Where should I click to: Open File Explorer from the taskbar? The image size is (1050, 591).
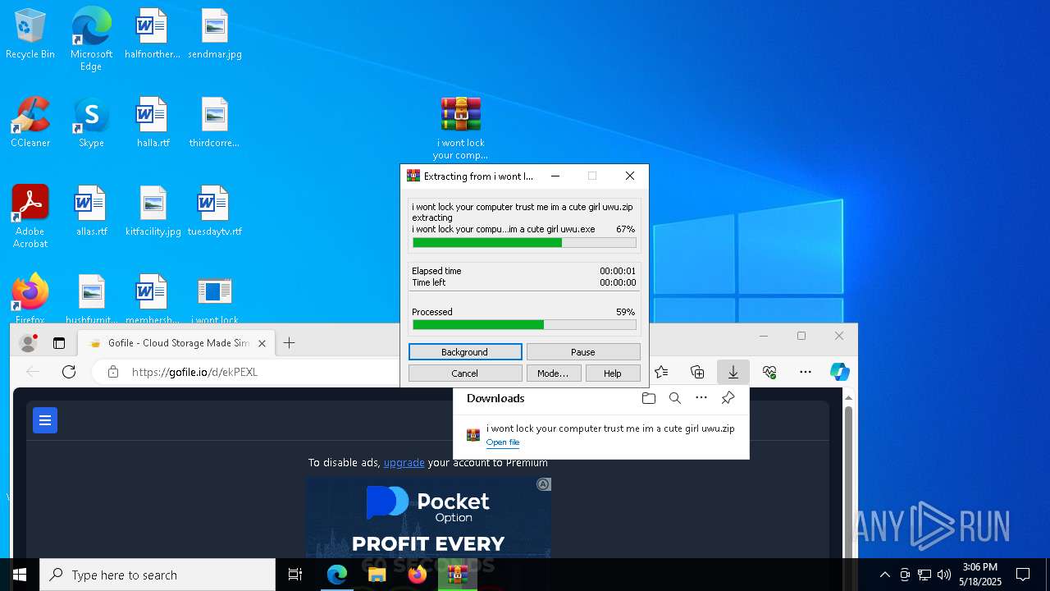point(377,575)
